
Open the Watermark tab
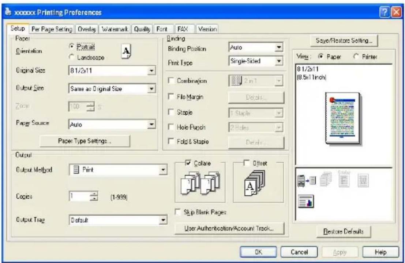pos(115,29)
